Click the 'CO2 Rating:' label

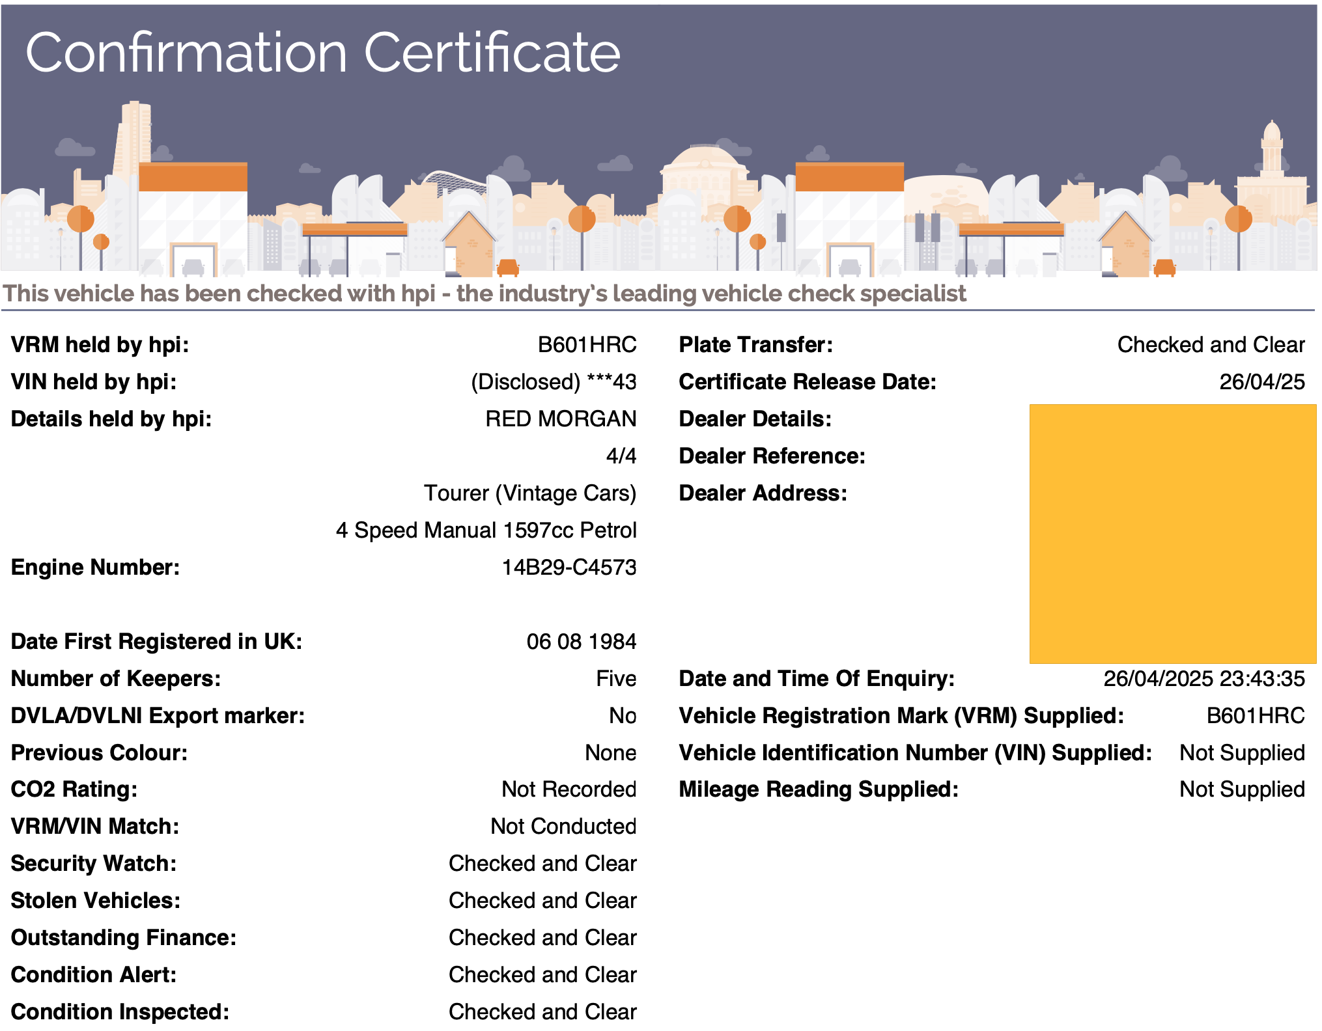(x=74, y=789)
